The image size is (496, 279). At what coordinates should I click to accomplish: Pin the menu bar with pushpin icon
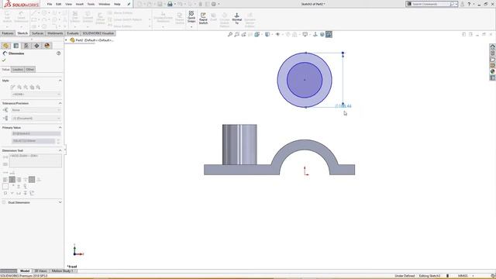tap(129, 4)
